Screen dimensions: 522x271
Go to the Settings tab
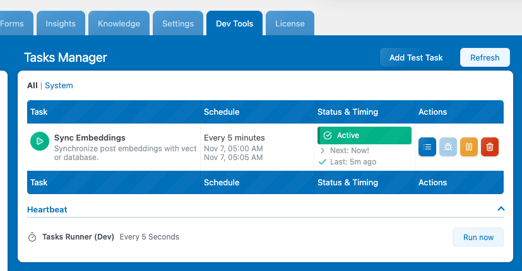178,24
